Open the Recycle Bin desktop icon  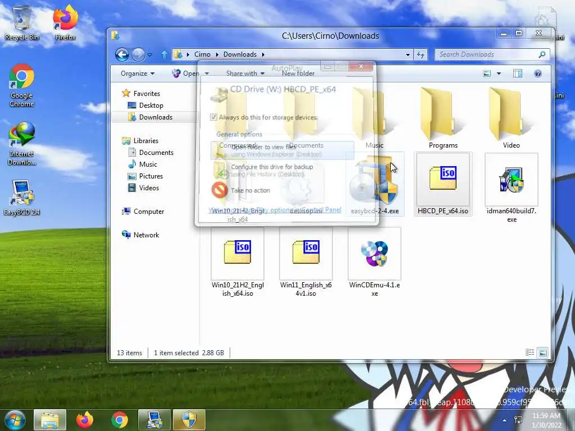pyautogui.click(x=22, y=22)
